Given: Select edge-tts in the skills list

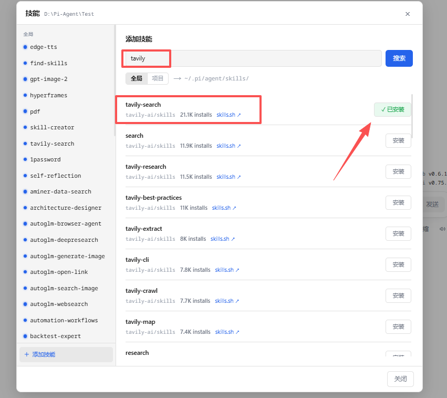Looking at the screenshot, I should [x=44, y=47].
